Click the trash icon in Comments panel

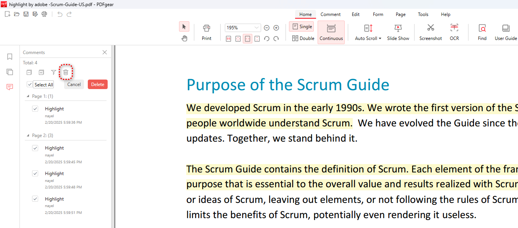[66, 72]
